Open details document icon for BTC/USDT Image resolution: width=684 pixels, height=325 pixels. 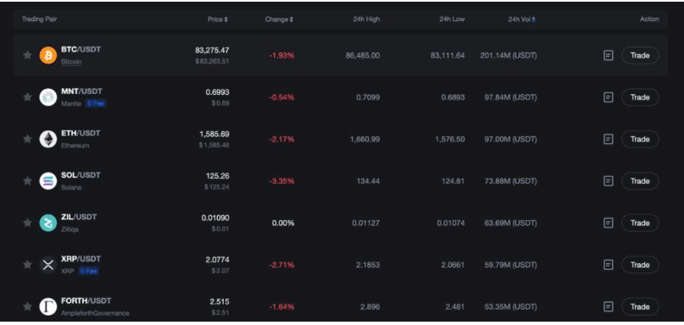pos(608,55)
